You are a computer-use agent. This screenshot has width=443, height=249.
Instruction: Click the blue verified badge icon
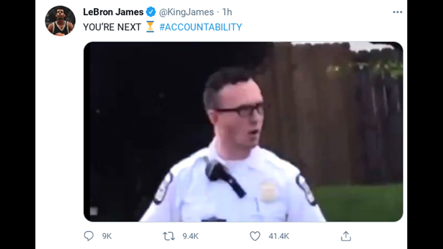[151, 12]
